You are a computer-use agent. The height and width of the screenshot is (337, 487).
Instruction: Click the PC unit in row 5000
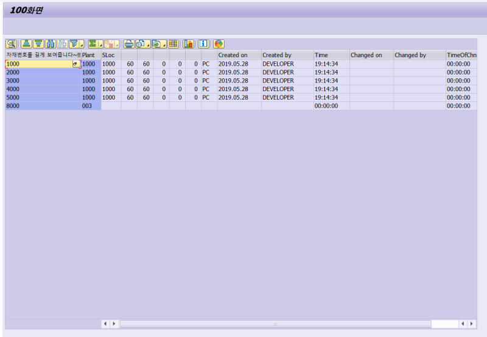pyautogui.click(x=209, y=97)
